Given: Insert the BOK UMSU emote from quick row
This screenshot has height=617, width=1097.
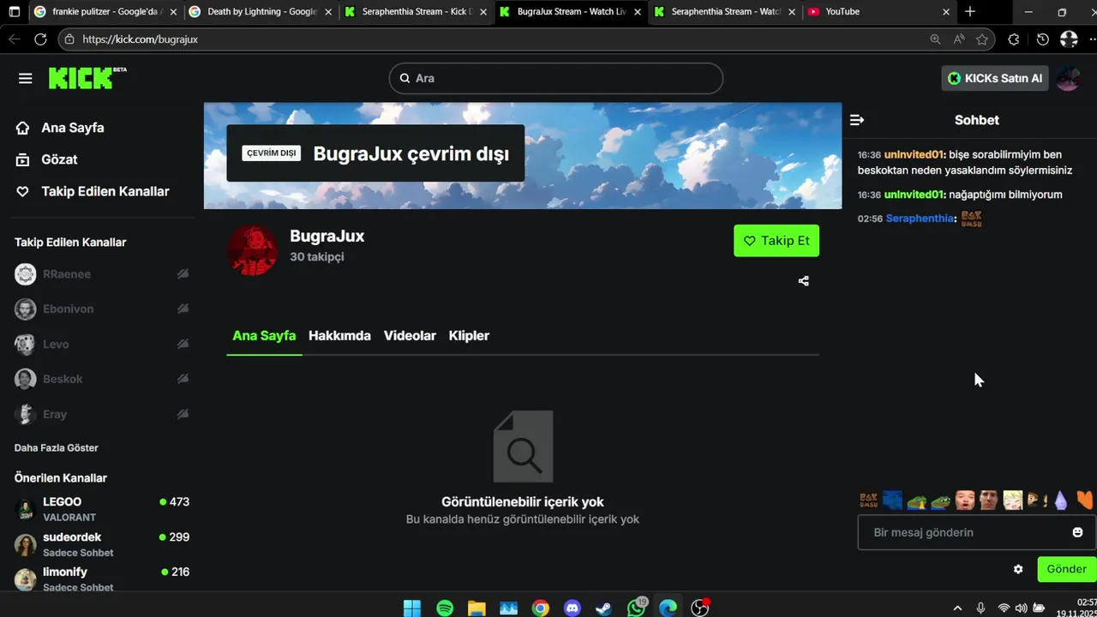Looking at the screenshot, I should (x=868, y=500).
